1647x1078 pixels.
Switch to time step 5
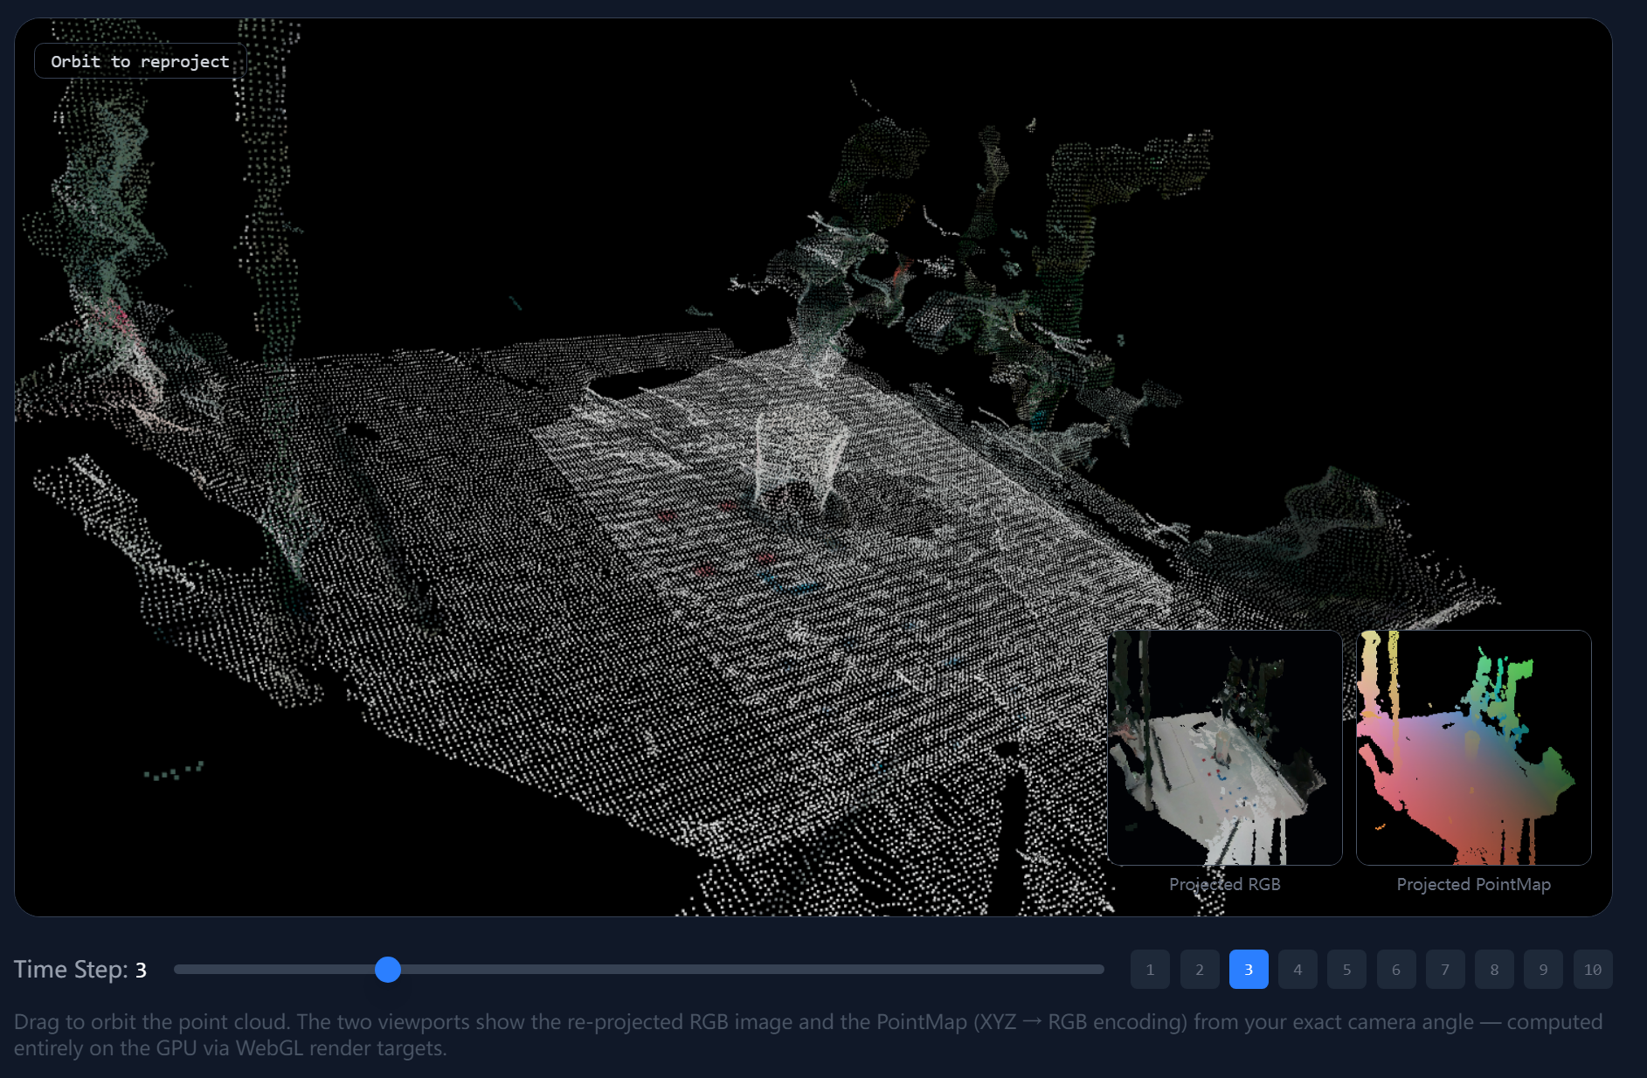pos(1346,969)
